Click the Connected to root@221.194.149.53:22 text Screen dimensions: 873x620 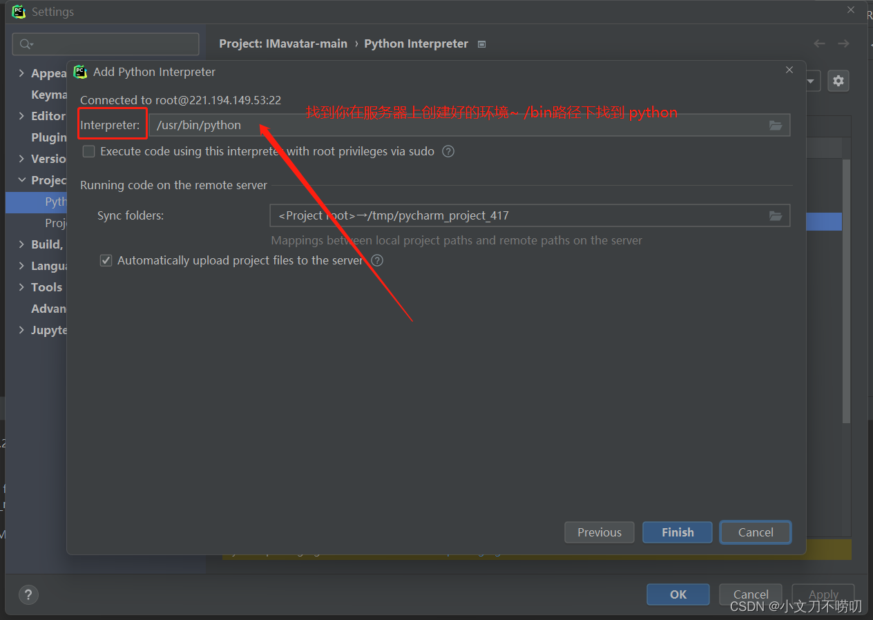pyautogui.click(x=181, y=100)
